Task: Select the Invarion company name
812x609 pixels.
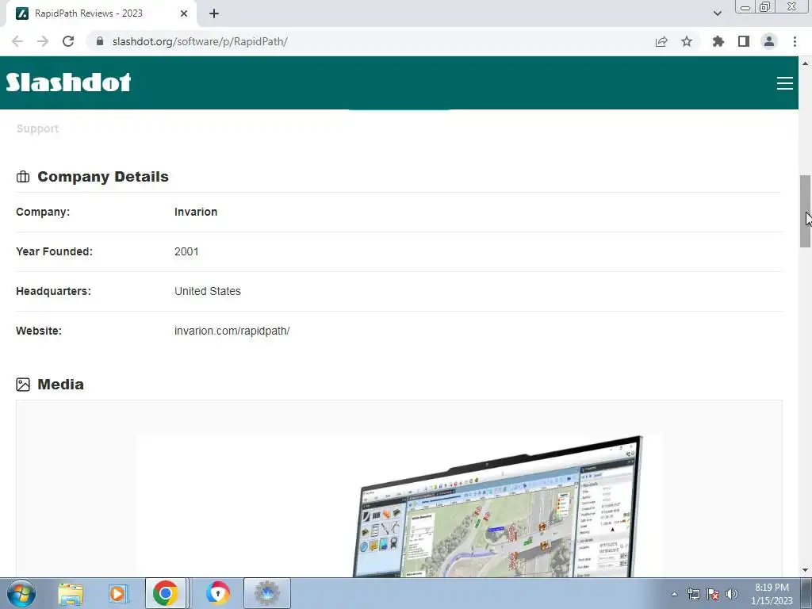Action: point(196,212)
